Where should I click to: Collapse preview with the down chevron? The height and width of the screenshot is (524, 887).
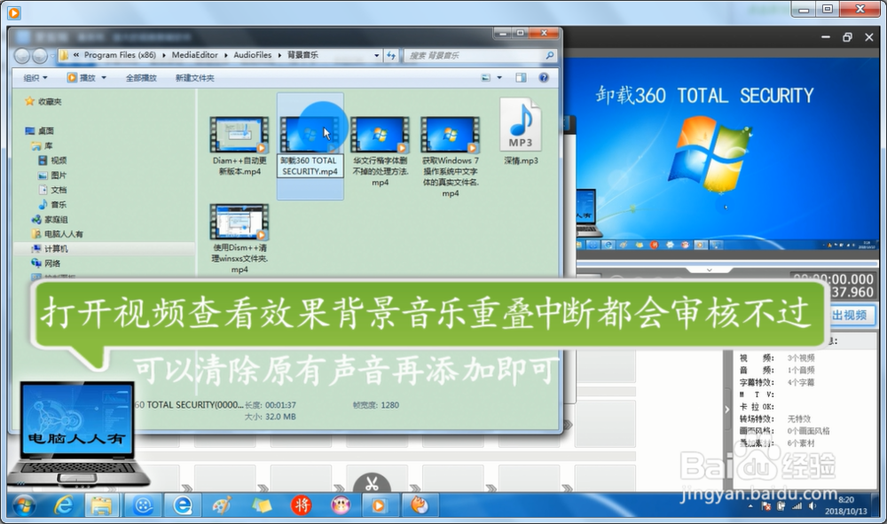pyautogui.click(x=709, y=270)
